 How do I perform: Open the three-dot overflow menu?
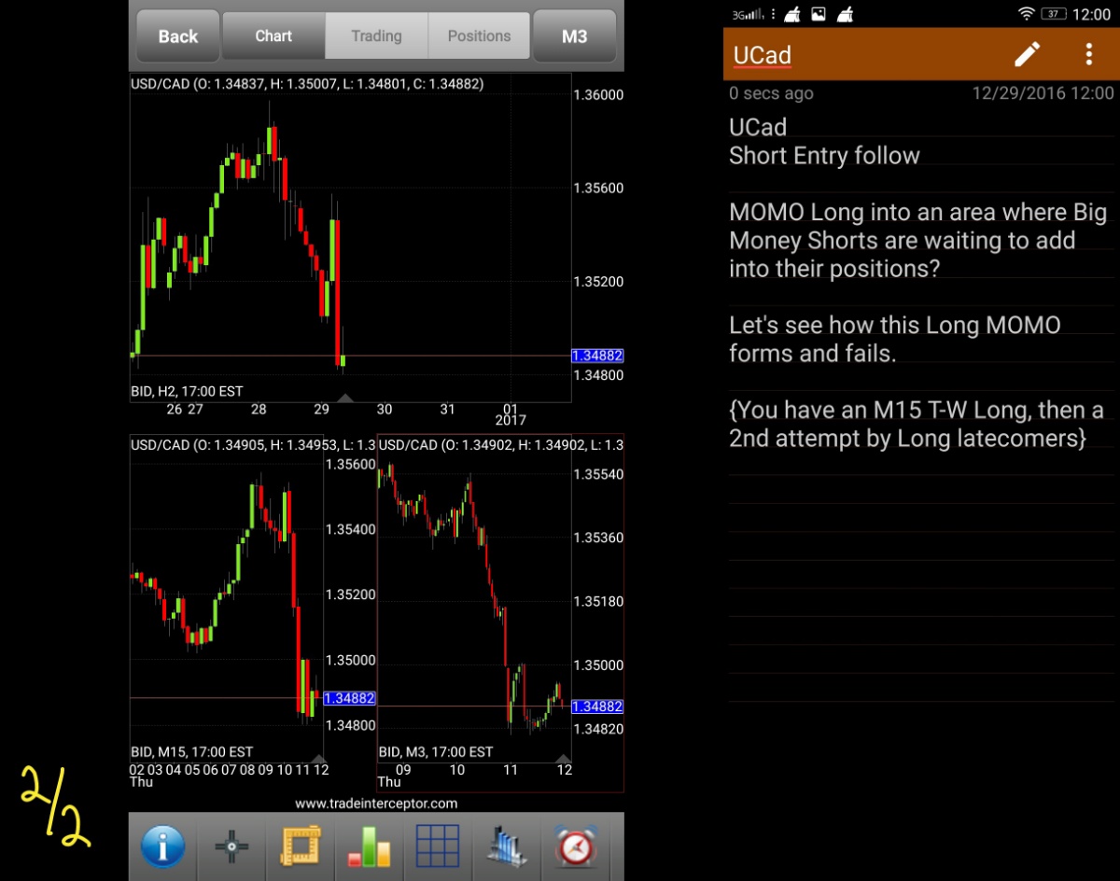[1088, 54]
